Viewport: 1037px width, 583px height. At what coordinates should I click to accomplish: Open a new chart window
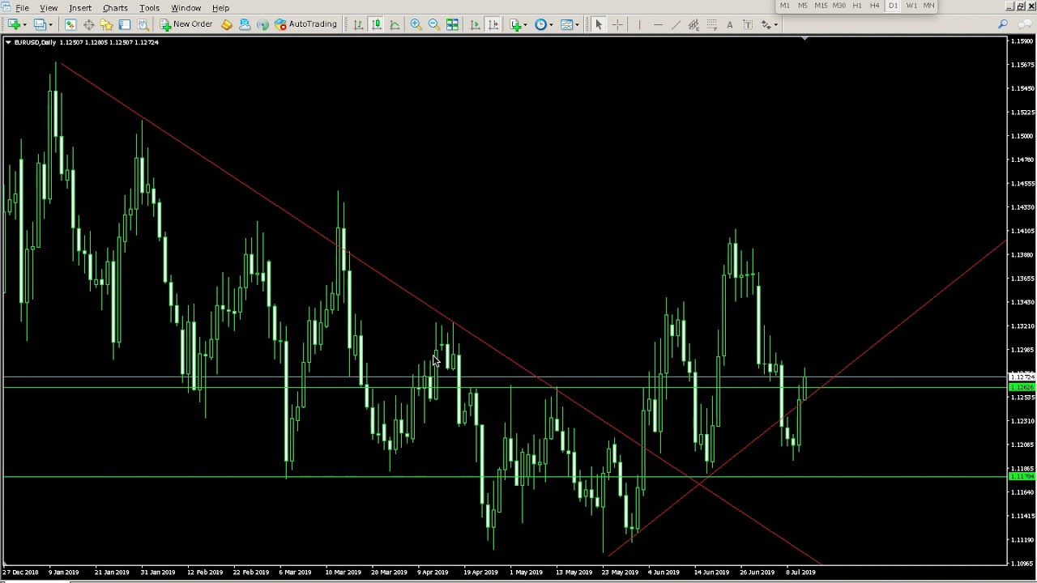pos(14,24)
